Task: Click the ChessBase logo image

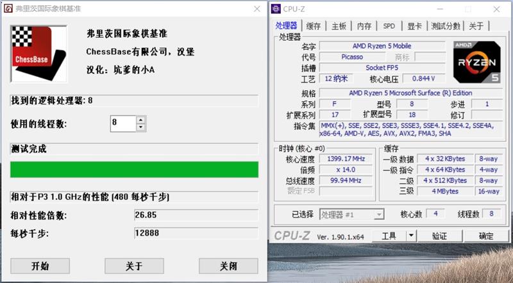Action: tap(38, 54)
